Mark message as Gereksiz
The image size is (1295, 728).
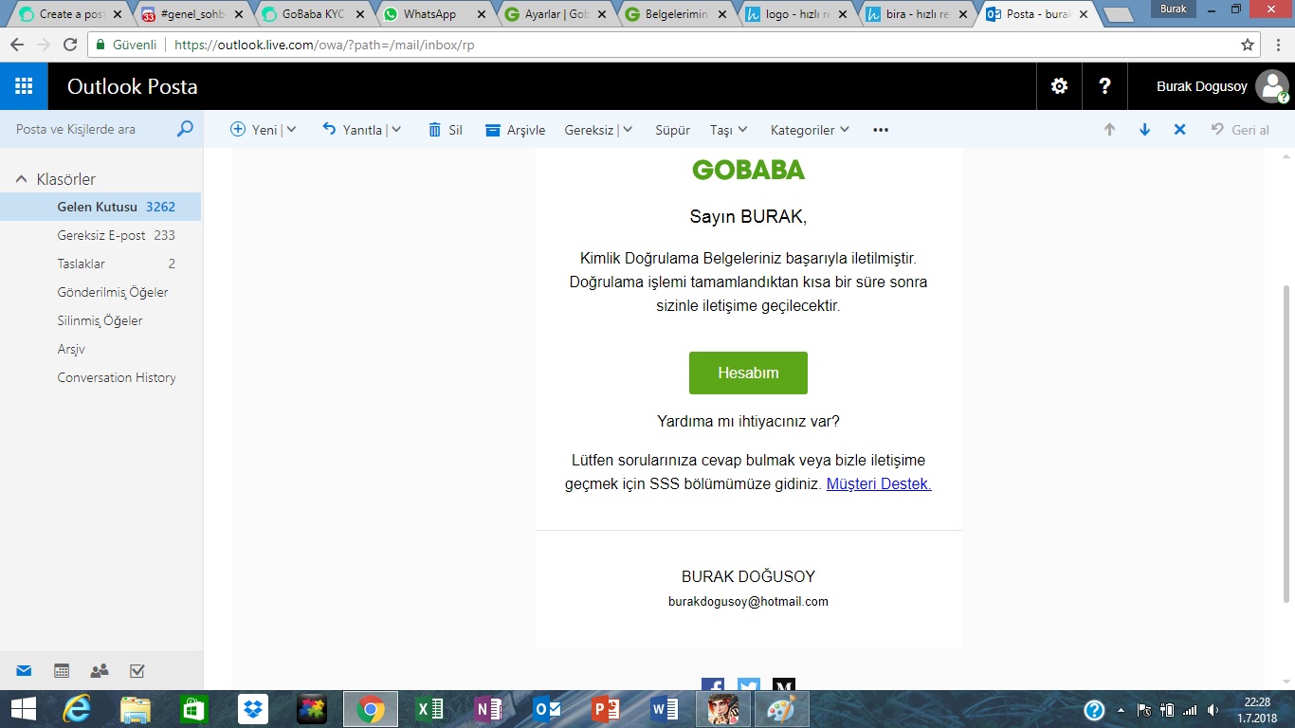click(x=589, y=130)
